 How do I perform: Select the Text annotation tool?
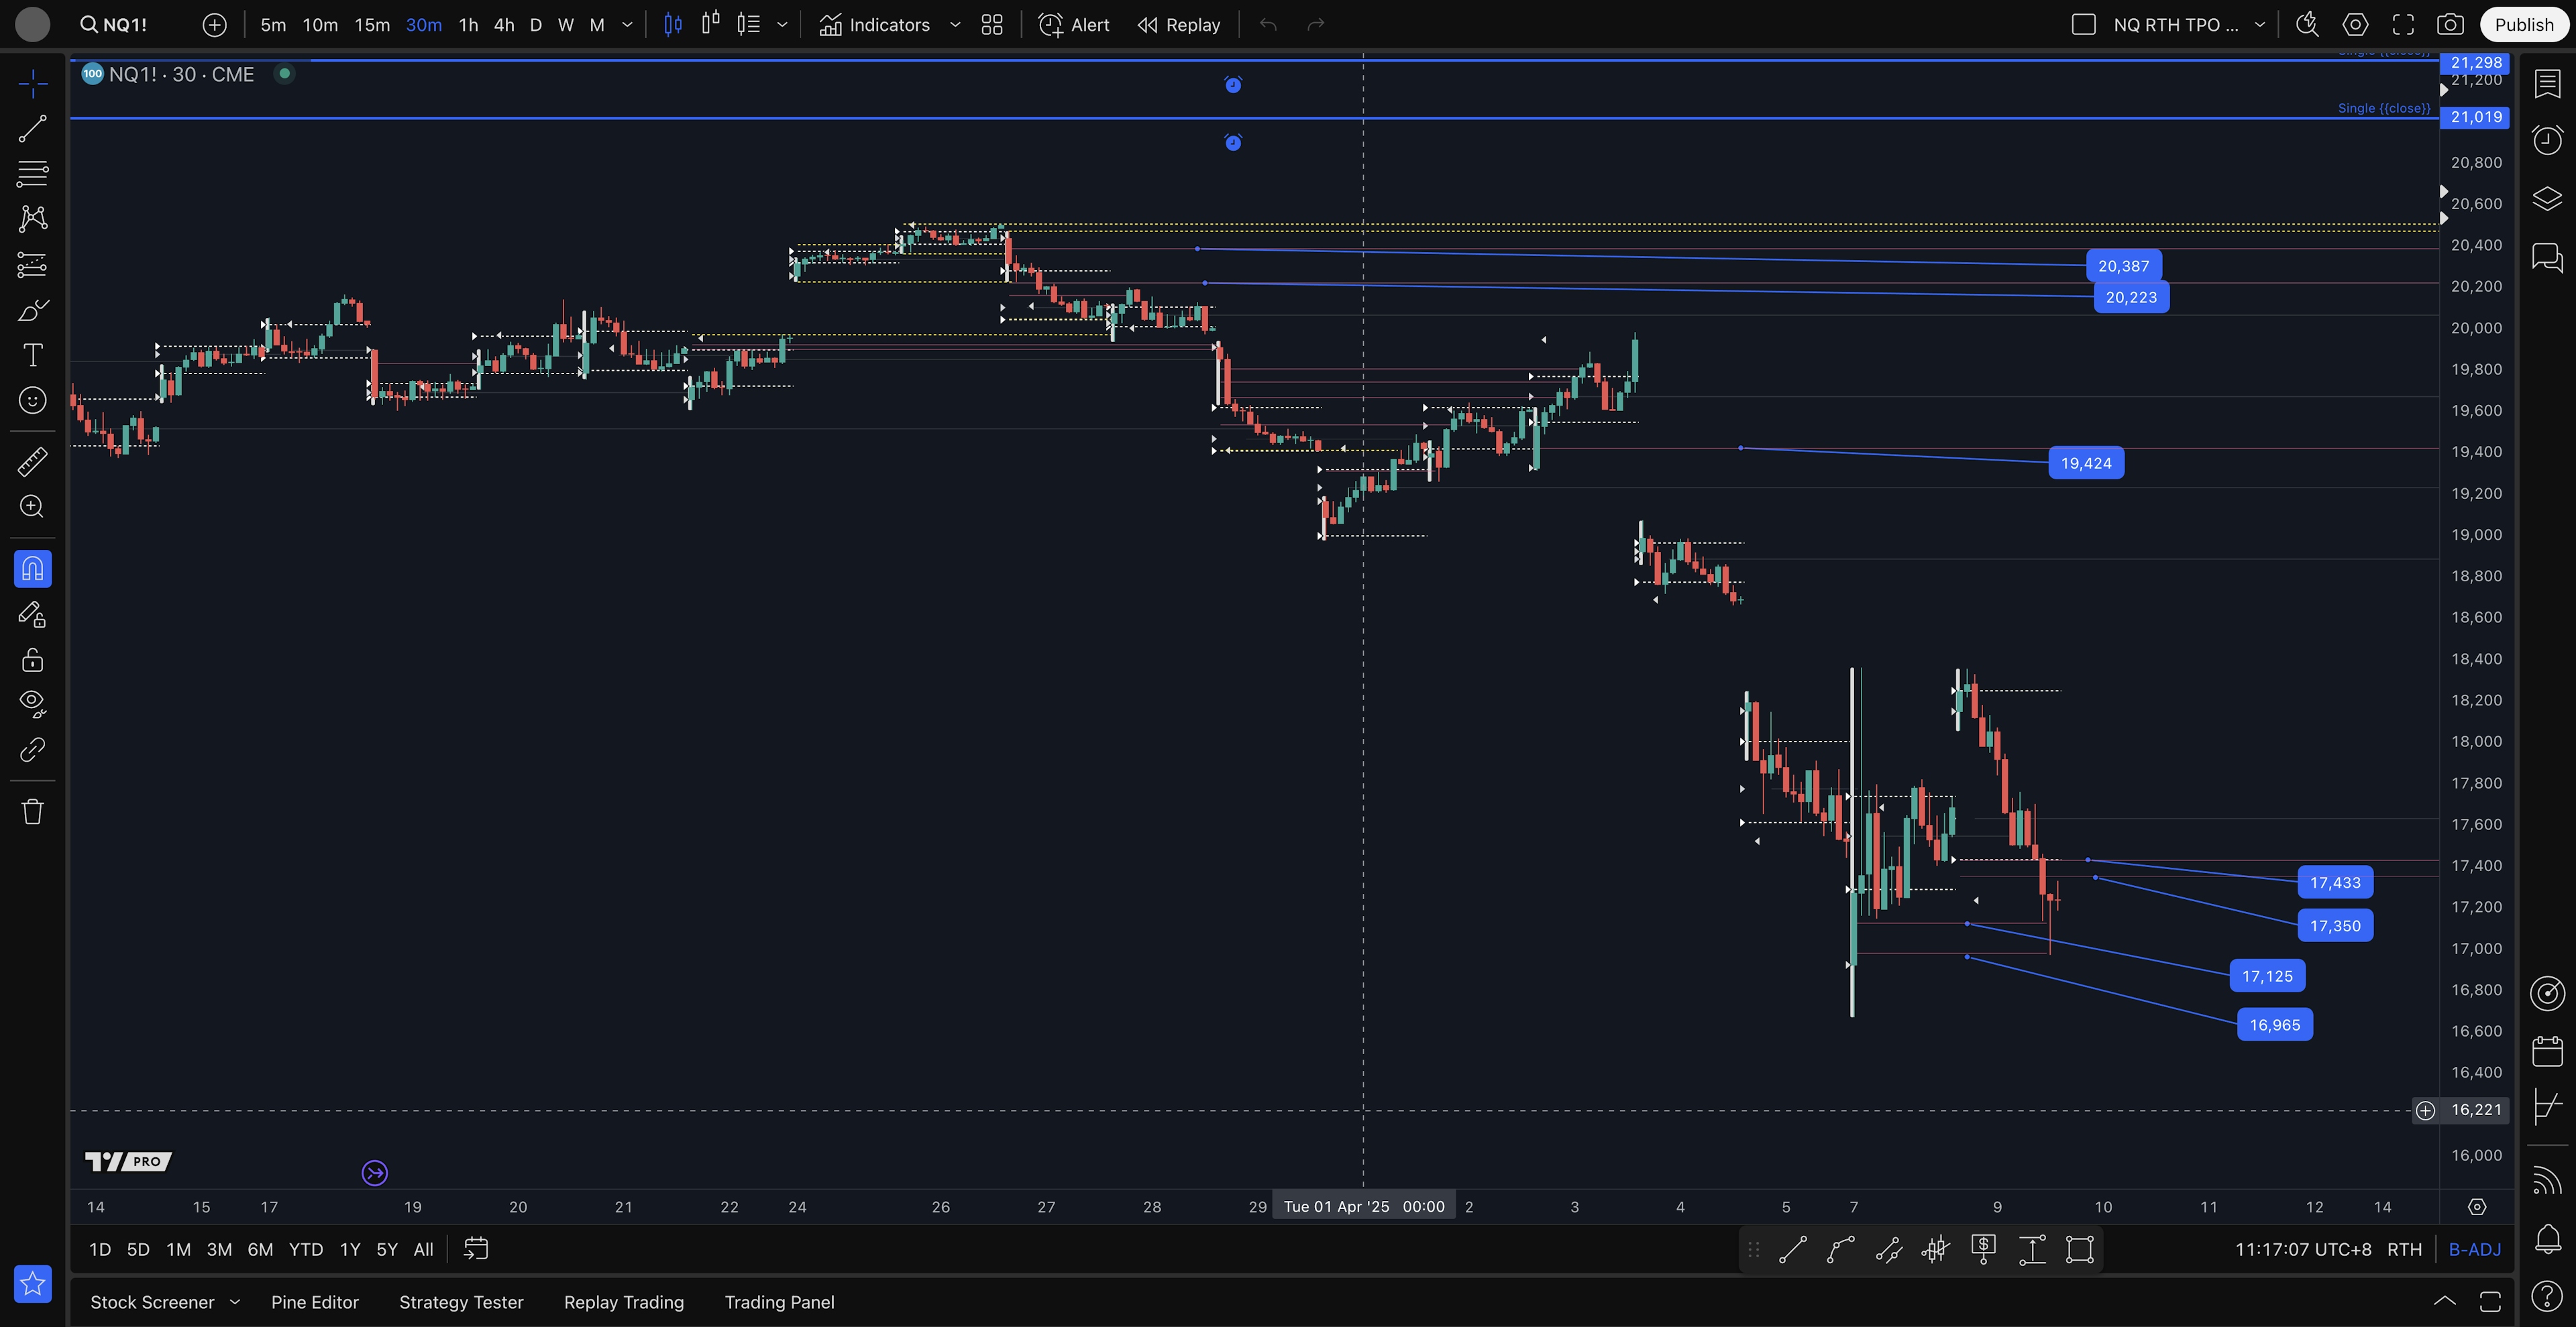coord(32,355)
